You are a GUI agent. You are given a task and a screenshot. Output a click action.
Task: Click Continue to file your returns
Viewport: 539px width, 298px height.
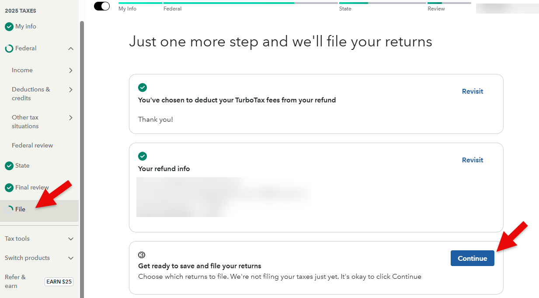point(472,258)
